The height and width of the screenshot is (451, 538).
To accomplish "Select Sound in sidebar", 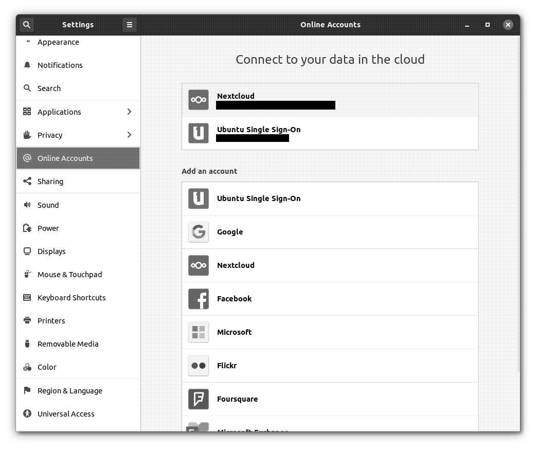I will point(78,205).
